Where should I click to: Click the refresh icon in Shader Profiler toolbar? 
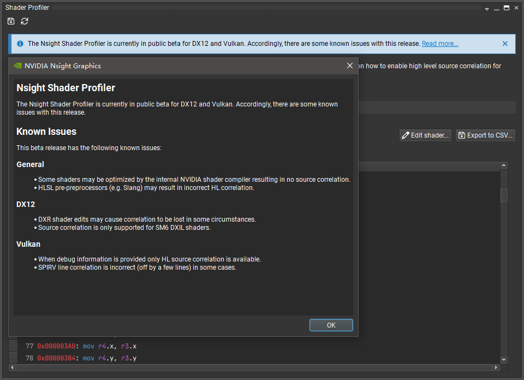click(x=25, y=21)
